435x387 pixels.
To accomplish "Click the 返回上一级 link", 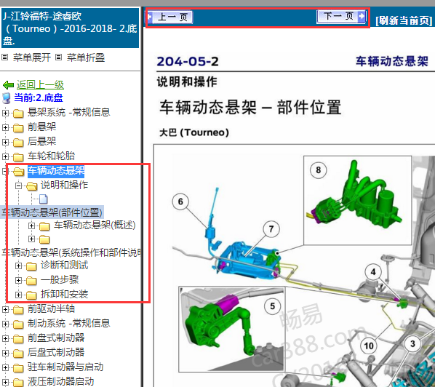I will coord(40,84).
